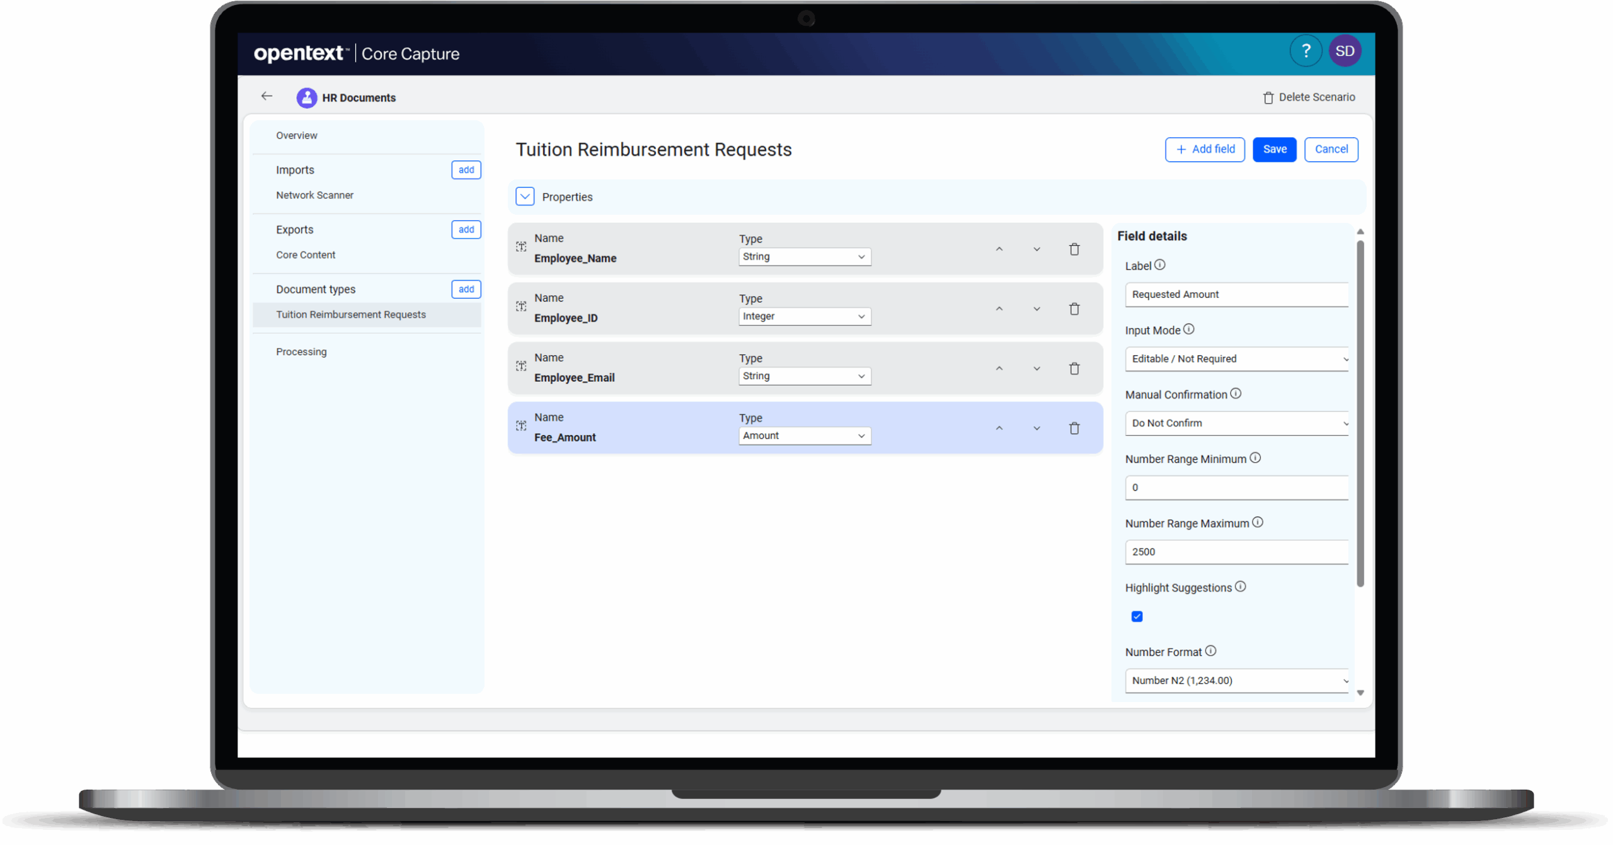This screenshot has width=1613, height=845.
Task: Show info for Manual Confirmation
Action: 1236,394
